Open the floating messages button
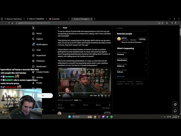Screen dimensions: 181x136 175,111
